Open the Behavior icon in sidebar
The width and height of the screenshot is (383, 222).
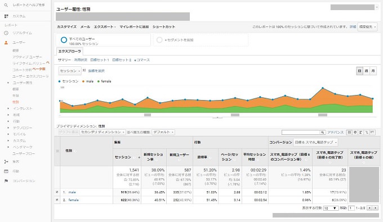pyautogui.click(x=6, y=171)
